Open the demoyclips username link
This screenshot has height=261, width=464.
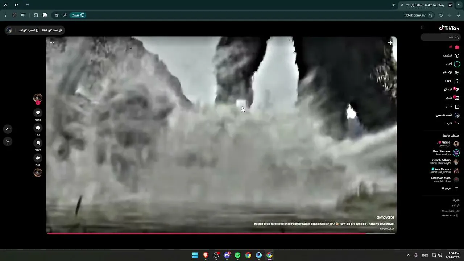pos(385,217)
